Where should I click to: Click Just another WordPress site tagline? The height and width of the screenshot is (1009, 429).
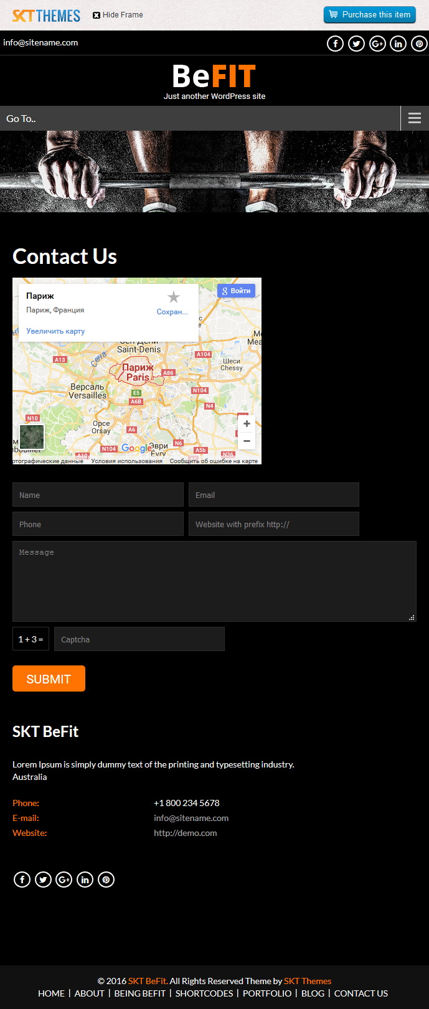click(x=214, y=96)
